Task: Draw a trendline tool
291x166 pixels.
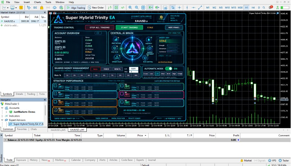Action: (x=200, y=8)
